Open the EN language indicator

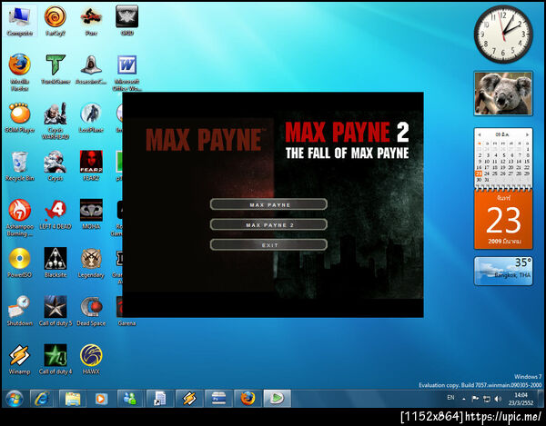tap(450, 398)
